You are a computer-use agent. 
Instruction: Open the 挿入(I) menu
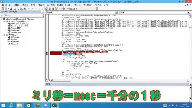(x=33, y=5)
